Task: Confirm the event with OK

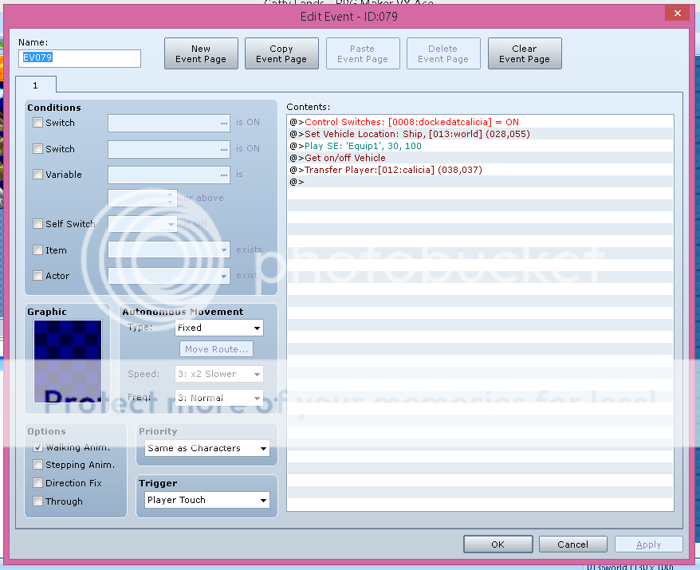Action: [497, 544]
